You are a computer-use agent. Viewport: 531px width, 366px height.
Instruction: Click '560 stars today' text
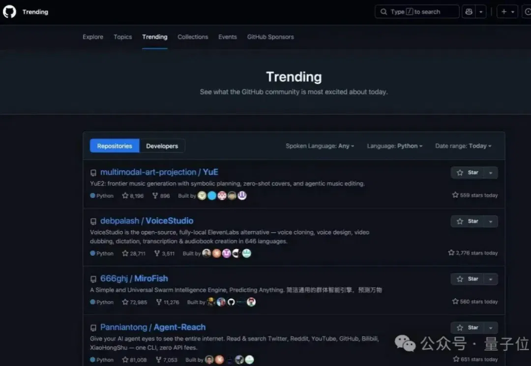click(x=475, y=302)
